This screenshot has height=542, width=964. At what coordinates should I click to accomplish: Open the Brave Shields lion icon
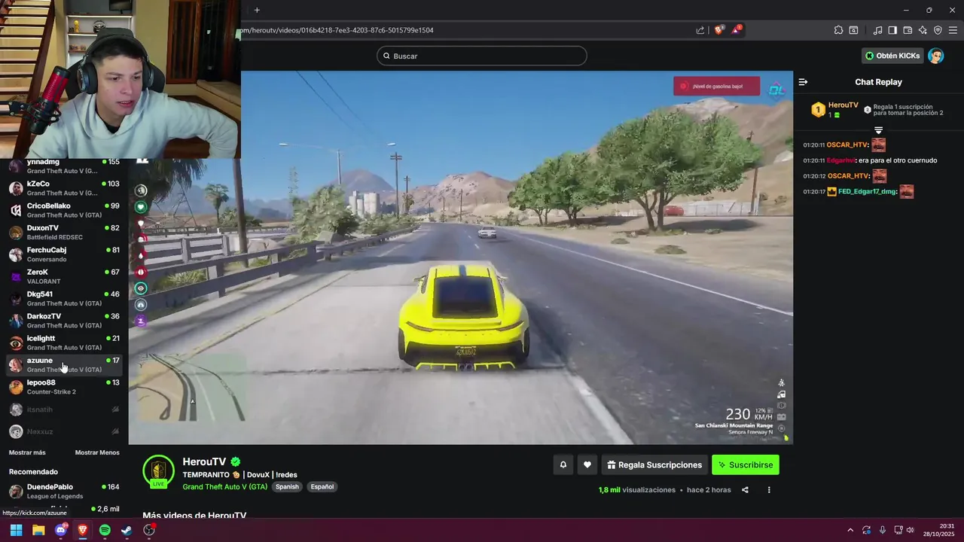coord(718,30)
